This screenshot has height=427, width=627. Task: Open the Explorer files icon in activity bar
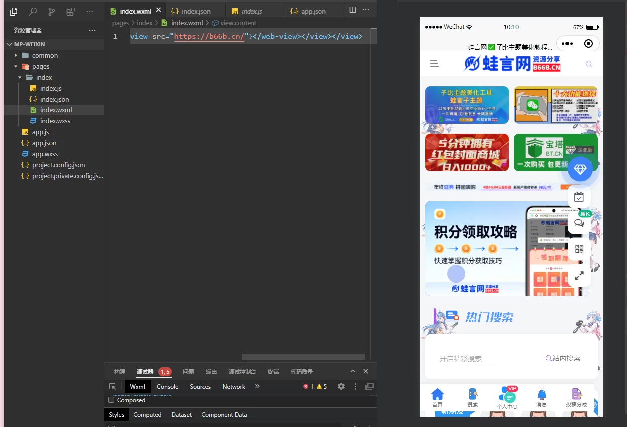pos(14,11)
